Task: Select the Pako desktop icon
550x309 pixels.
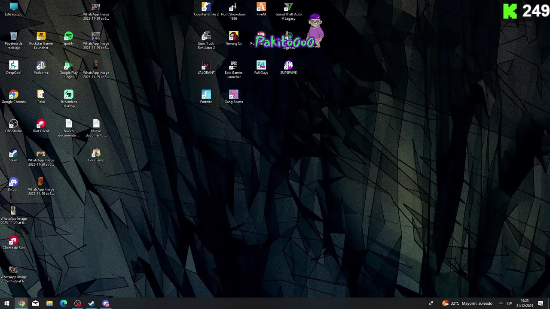Action: [x=41, y=97]
